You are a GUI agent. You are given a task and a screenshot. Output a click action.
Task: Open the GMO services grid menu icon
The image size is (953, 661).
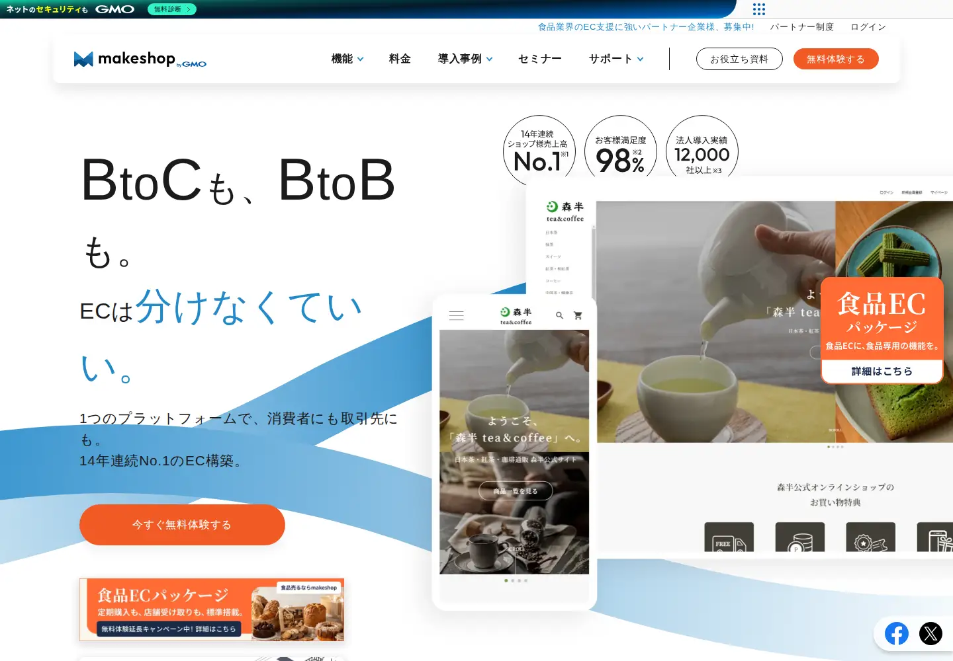pyautogui.click(x=759, y=9)
